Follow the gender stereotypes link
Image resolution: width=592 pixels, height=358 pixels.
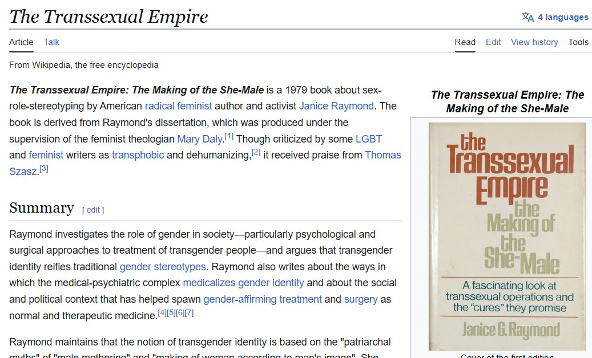(163, 267)
